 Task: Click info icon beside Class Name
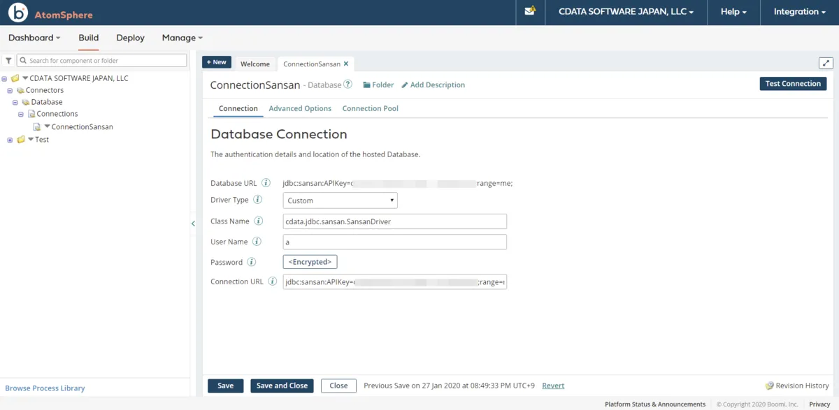pos(258,221)
